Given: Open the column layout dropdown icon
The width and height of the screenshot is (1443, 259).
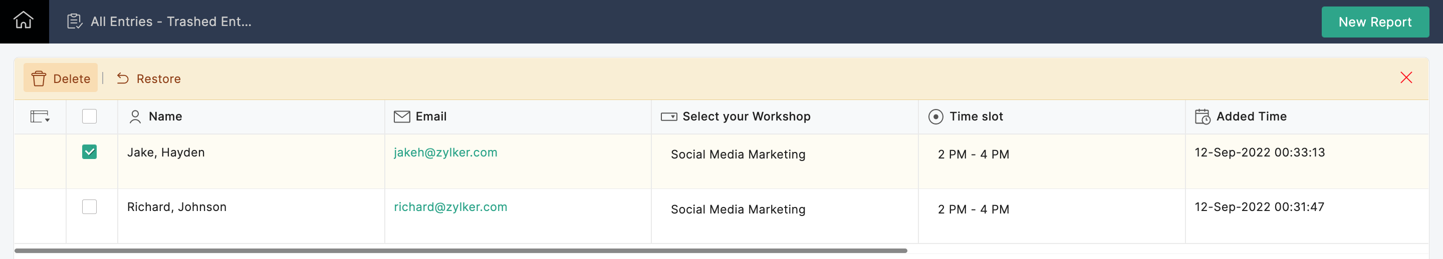Looking at the screenshot, I should click(x=40, y=116).
